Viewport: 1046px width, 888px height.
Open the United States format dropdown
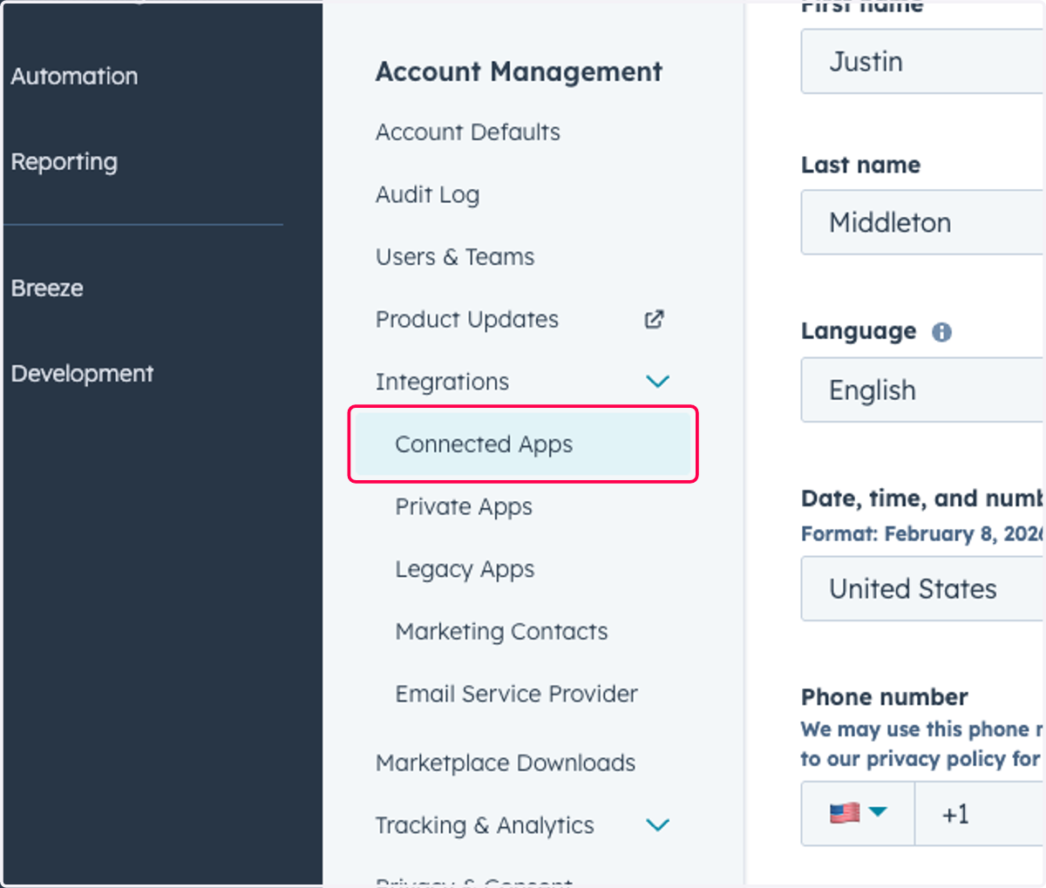click(x=922, y=588)
